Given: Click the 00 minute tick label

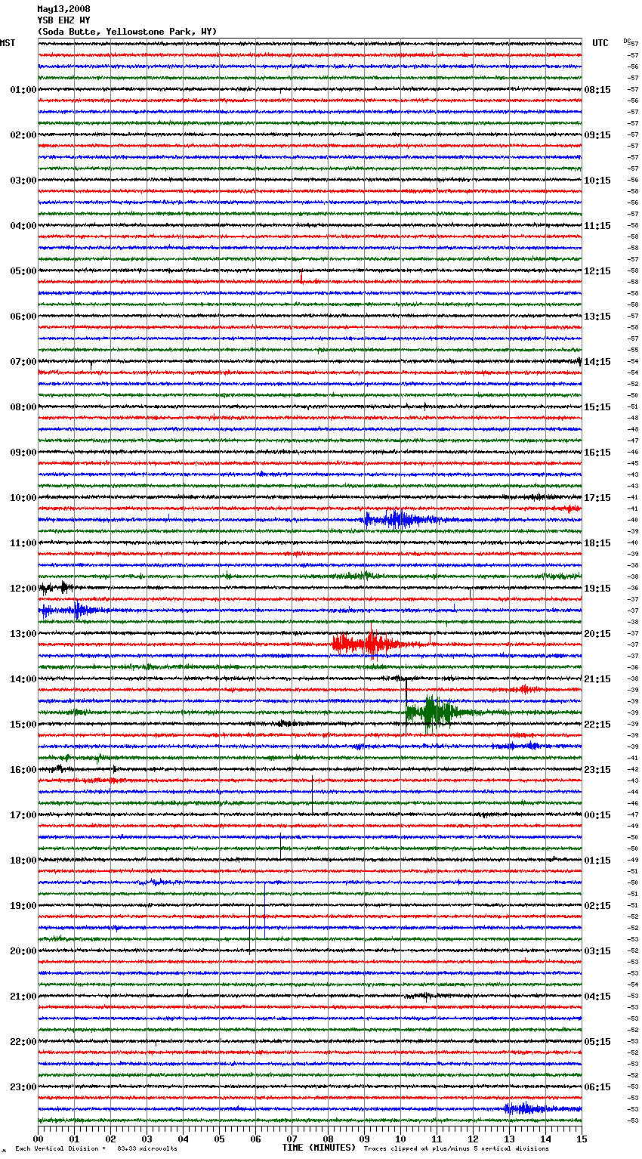Looking at the screenshot, I should [x=39, y=1139].
